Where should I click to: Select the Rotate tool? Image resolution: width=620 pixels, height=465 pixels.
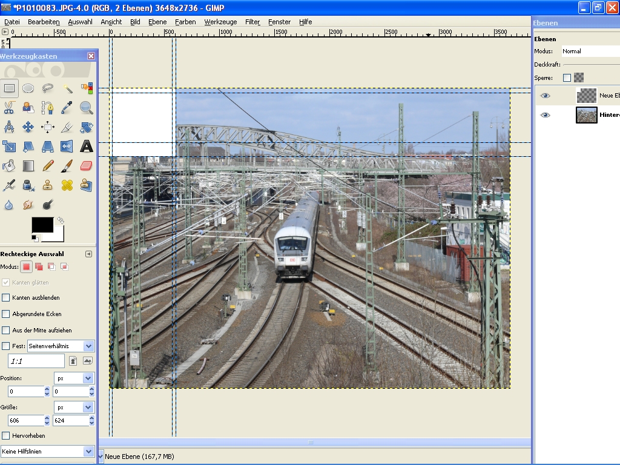tap(87, 127)
